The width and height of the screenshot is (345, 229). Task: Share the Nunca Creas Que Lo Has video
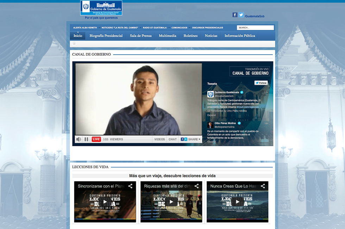pyautogui.click(x=263, y=186)
